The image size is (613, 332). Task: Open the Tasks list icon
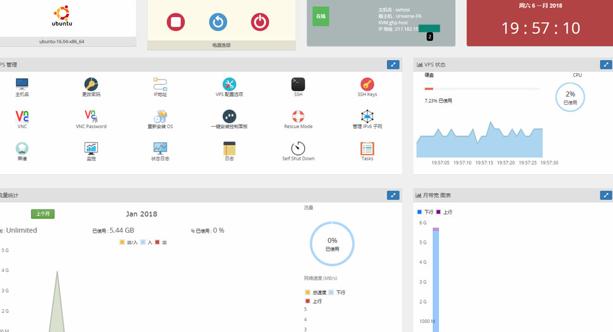tap(367, 149)
